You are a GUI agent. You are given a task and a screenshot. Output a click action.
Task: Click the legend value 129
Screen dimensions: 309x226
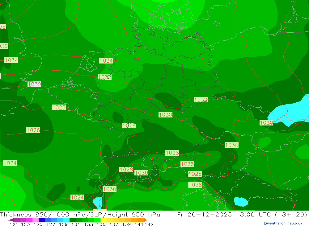[x=63, y=224]
